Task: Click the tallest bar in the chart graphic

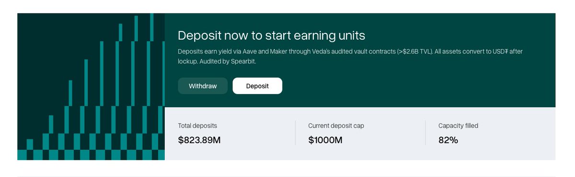Action: click(152, 81)
